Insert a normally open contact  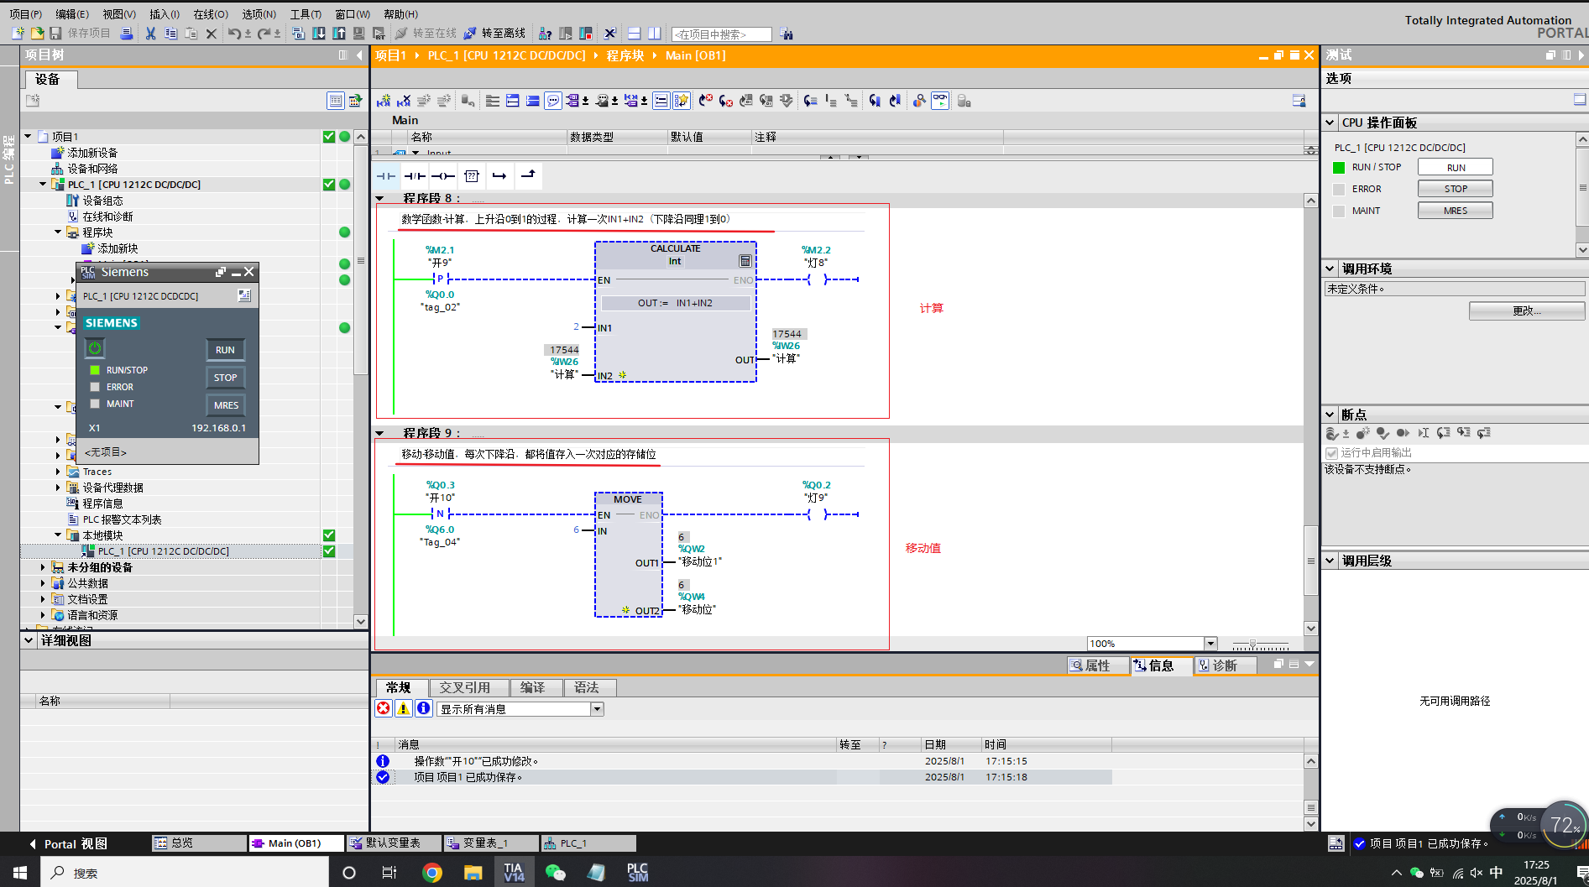pyautogui.click(x=386, y=176)
